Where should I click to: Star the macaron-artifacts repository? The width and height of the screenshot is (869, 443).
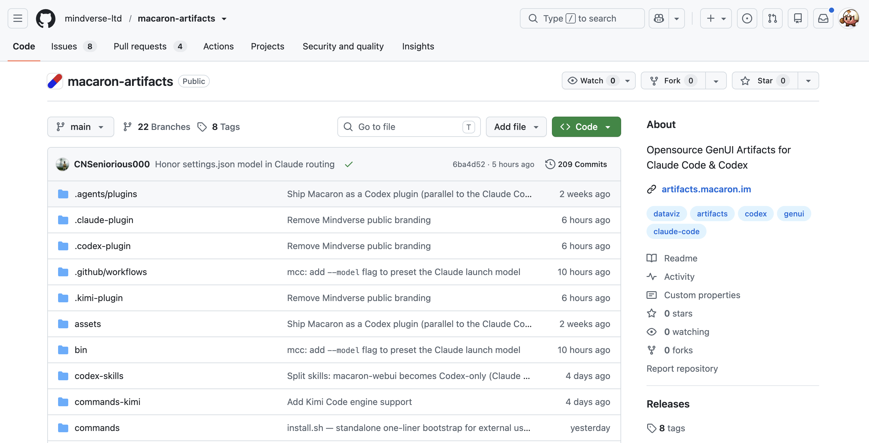(765, 80)
